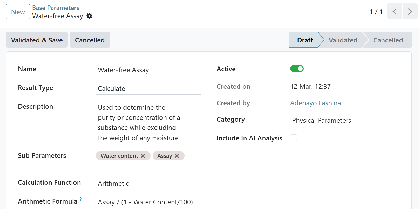Enable Include In AI Analysis checkbox
This screenshot has width=420, height=209.
pos(294,138)
